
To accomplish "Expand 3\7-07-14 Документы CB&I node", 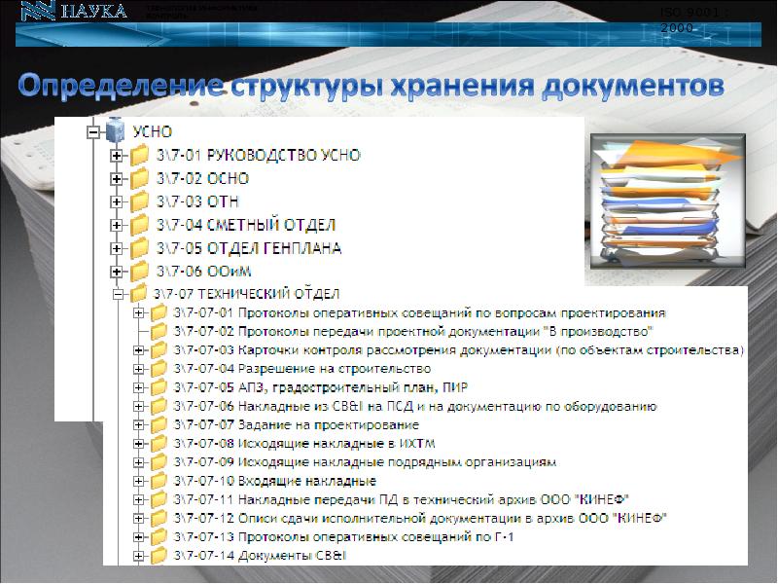I will coord(138,556).
